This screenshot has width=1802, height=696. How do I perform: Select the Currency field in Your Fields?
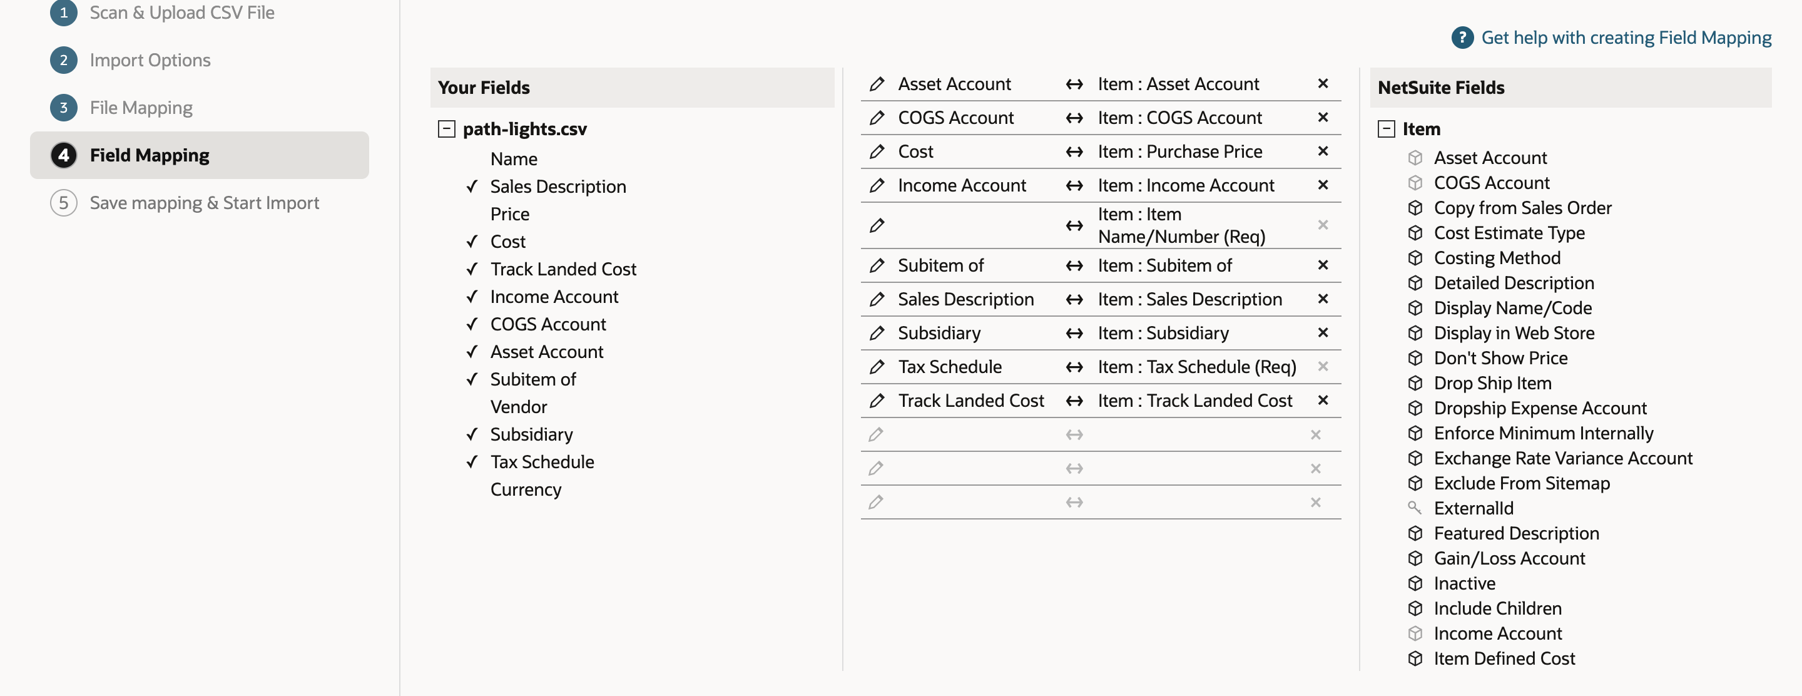coord(526,489)
